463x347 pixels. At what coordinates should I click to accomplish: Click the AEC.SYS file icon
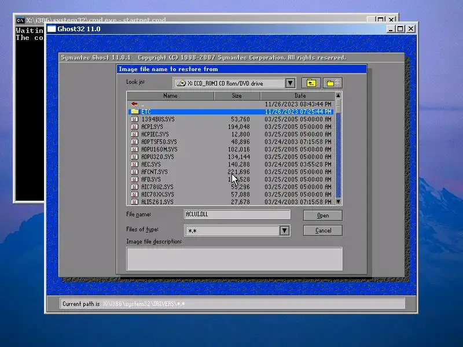[135, 164]
